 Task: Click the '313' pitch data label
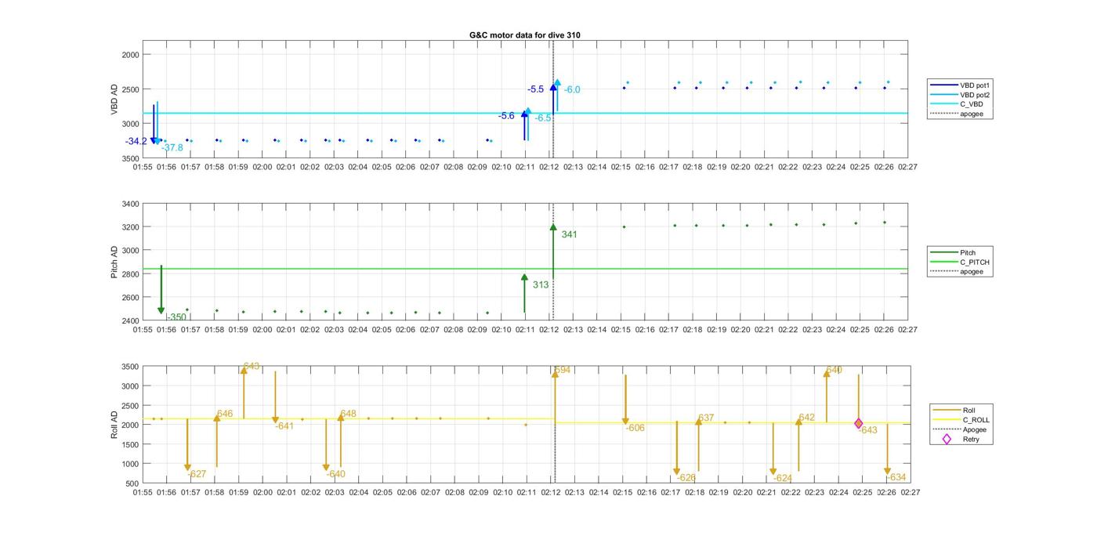pos(541,285)
